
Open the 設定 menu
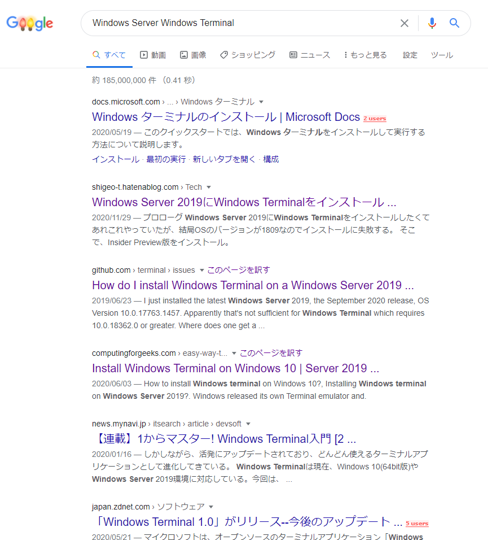click(410, 55)
